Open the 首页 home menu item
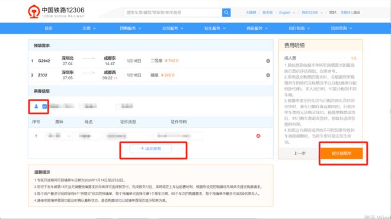The height and width of the screenshot is (219, 391). pos(49,28)
